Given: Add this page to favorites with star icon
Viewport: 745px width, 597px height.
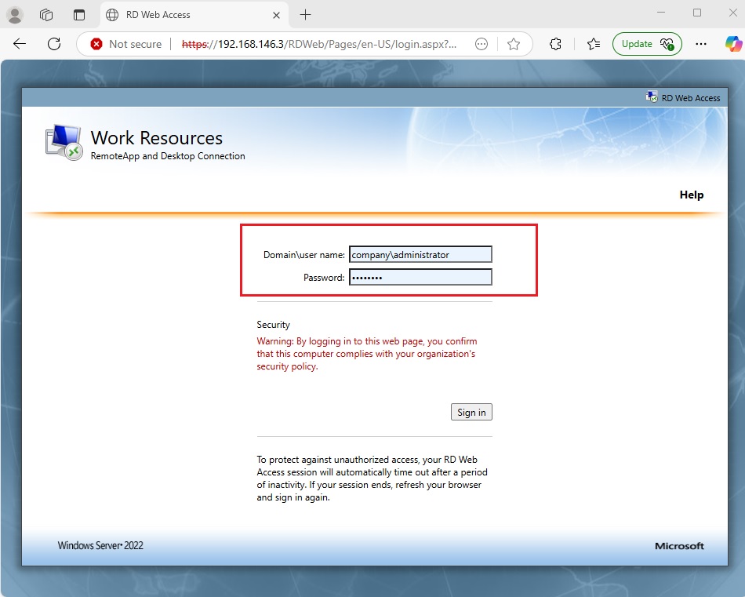Looking at the screenshot, I should (x=514, y=44).
